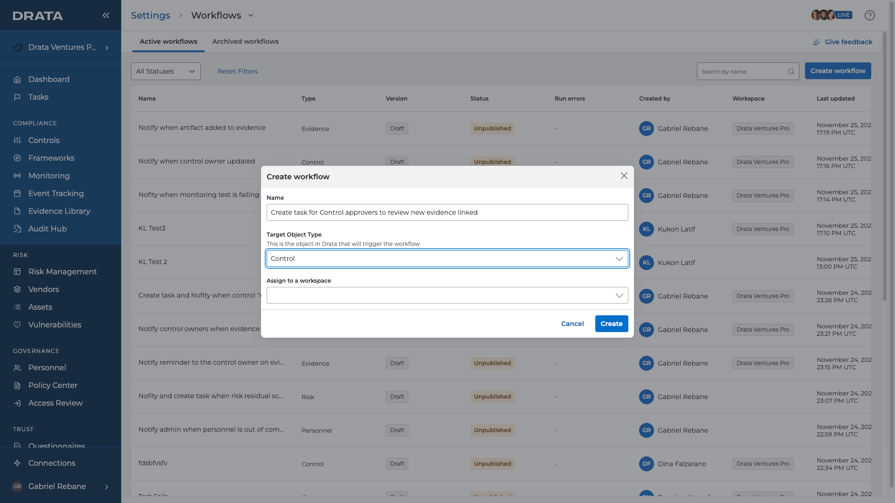Viewport: 895px width, 503px height.
Task: Open the All Statuses filter dropdown
Action: pyautogui.click(x=165, y=71)
